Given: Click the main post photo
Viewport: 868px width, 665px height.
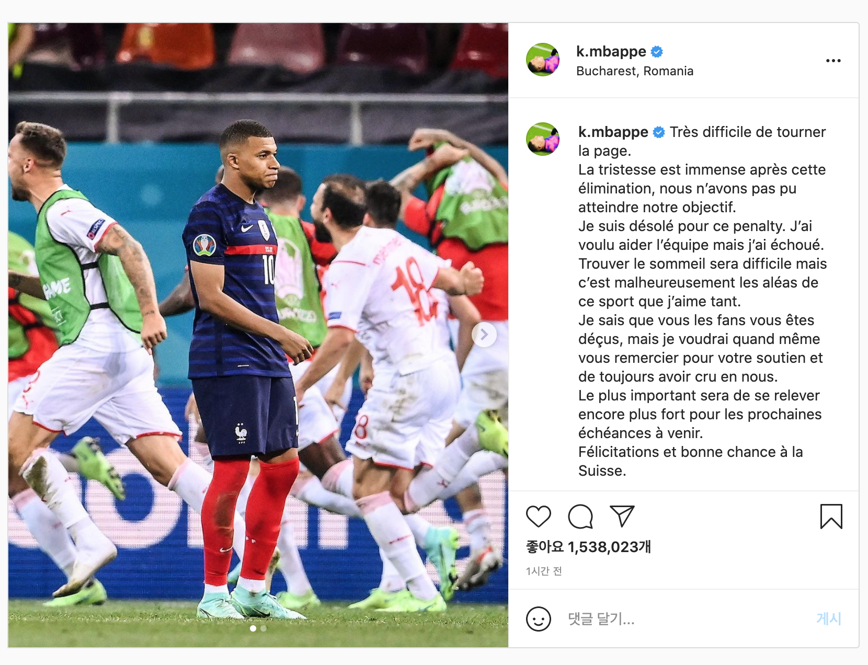Looking at the screenshot, I should [258, 335].
